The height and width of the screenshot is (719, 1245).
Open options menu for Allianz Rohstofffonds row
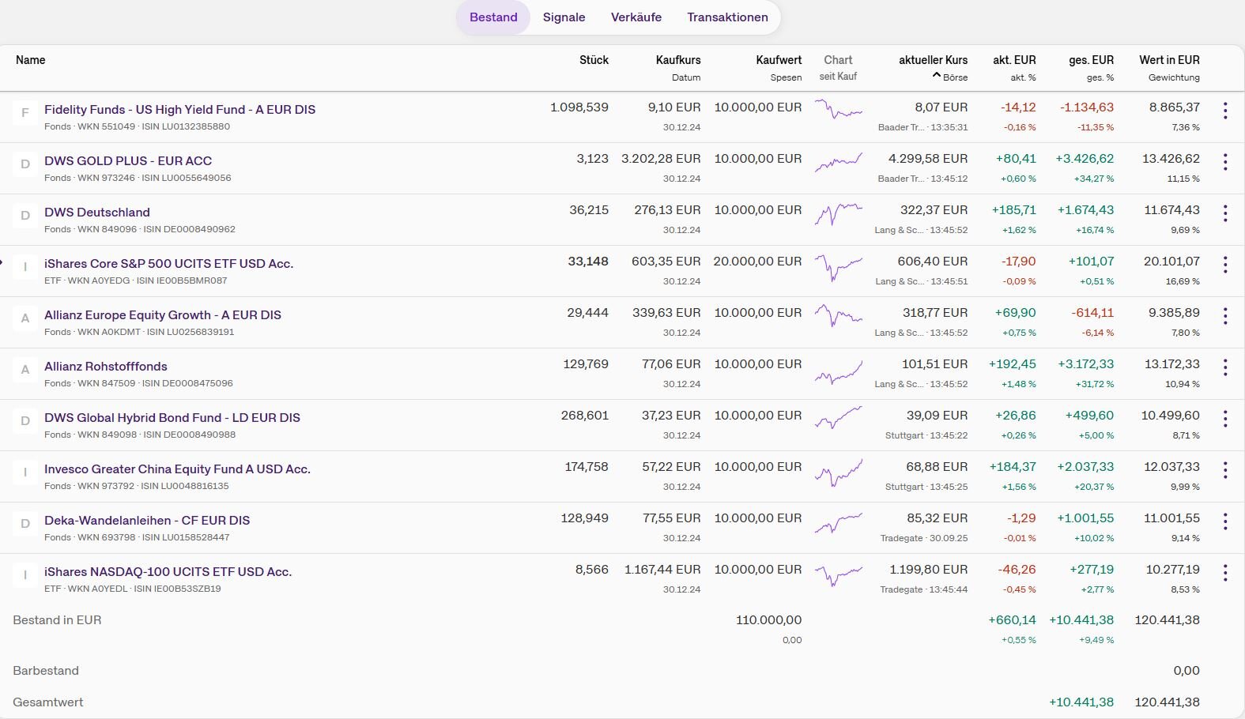pos(1224,368)
